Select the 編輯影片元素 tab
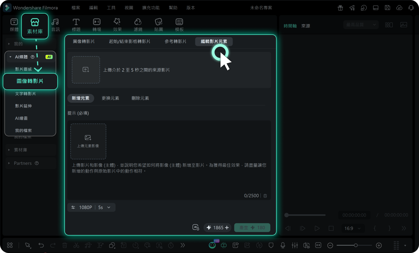 click(214, 41)
